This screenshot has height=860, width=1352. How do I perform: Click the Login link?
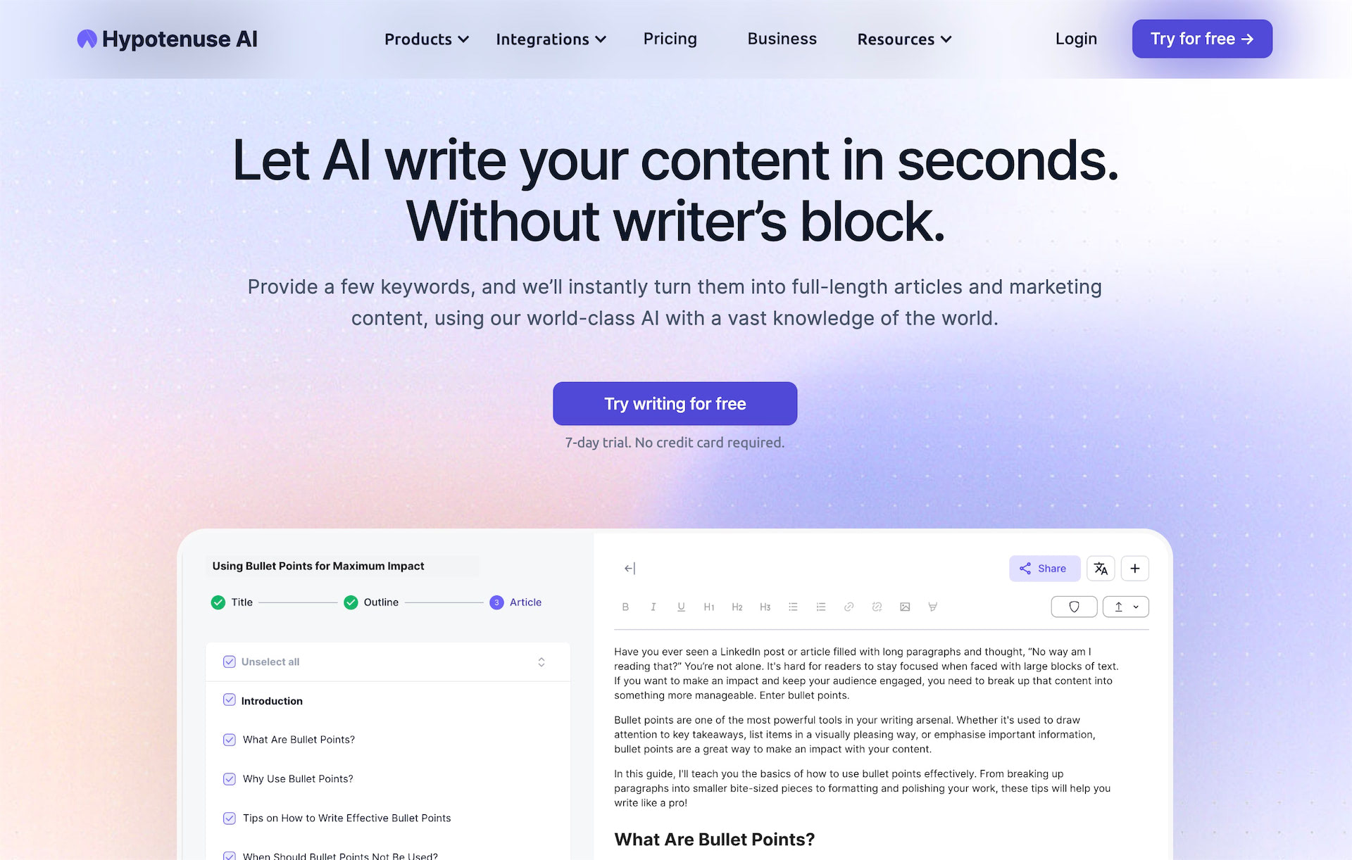(x=1076, y=39)
